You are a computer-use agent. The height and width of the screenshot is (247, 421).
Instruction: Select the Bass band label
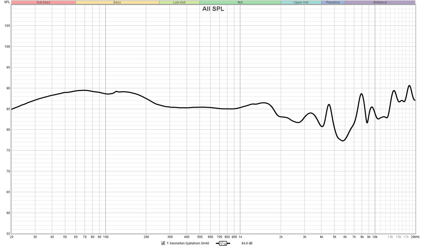117,2
